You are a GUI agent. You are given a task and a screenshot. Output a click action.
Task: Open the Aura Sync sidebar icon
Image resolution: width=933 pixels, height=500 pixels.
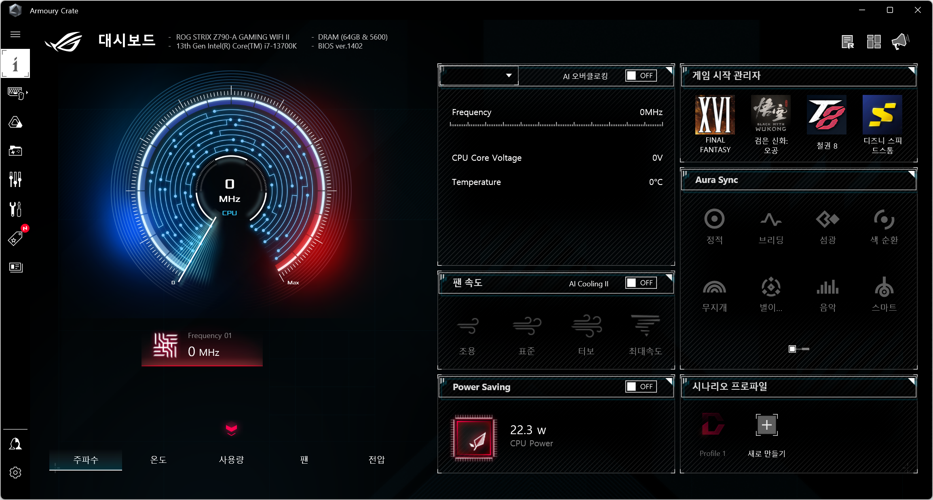[15, 122]
